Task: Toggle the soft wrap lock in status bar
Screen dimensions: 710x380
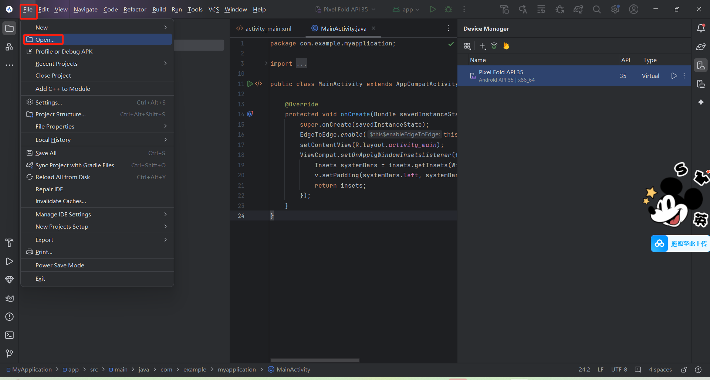Action: click(684, 369)
